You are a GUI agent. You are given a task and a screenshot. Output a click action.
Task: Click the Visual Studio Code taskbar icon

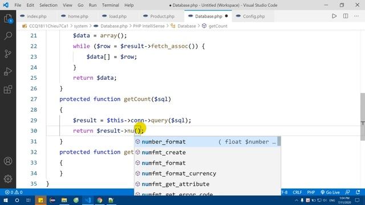click(88, 200)
